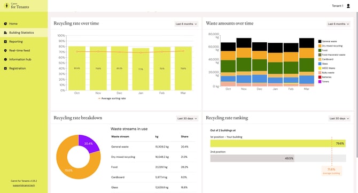This screenshot has width=358, height=193.
Task: Click the Glass row in the waste streams table
Action: coord(153,187)
